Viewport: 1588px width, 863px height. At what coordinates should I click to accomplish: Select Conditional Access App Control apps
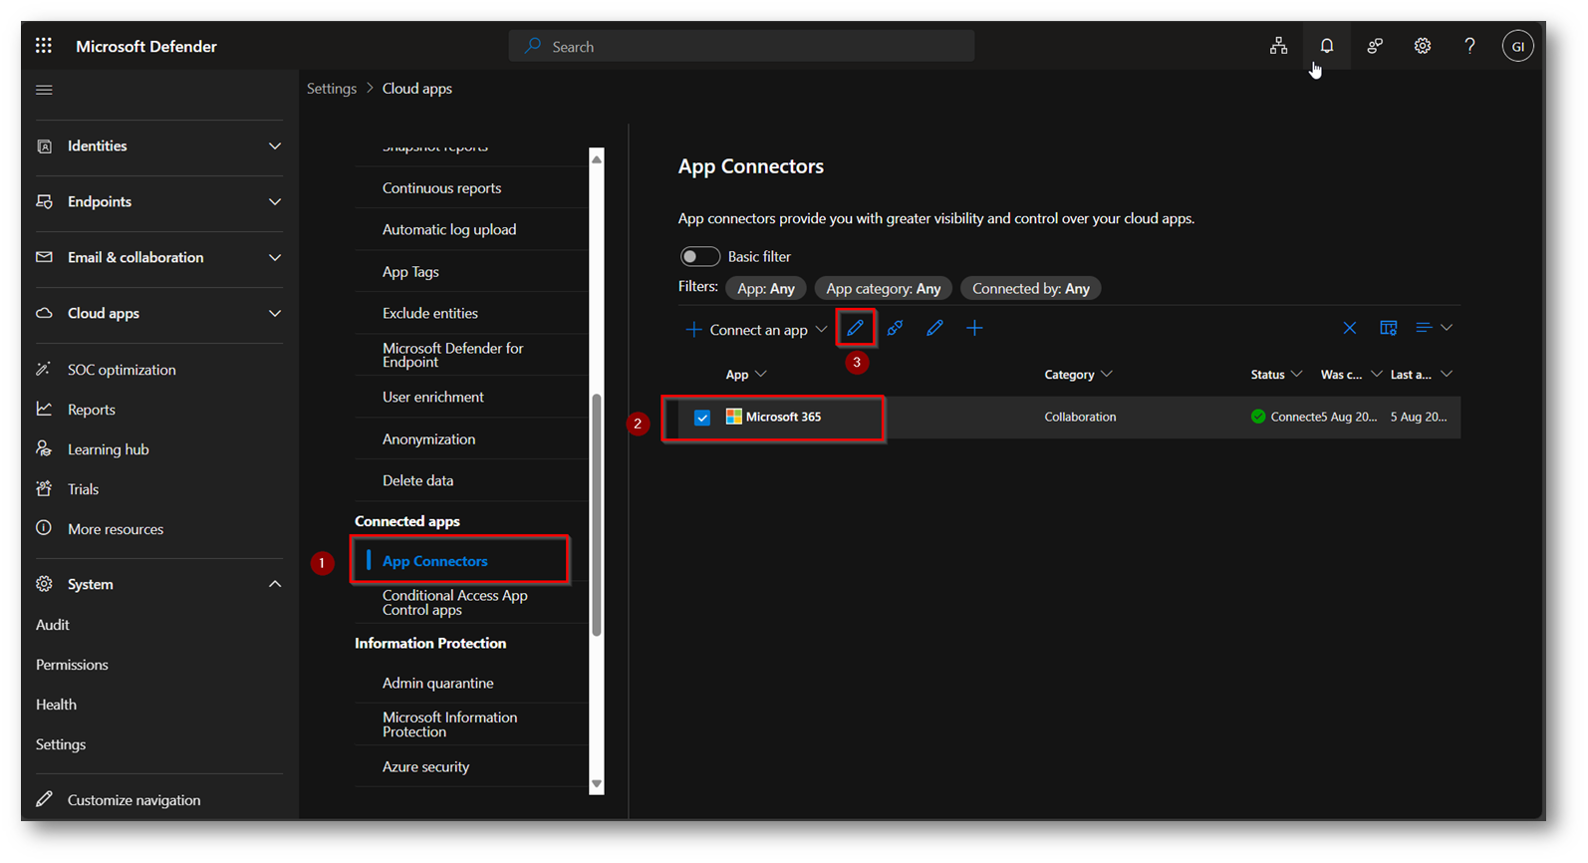tap(454, 602)
